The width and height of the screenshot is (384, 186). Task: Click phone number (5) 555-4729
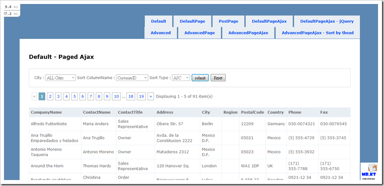[x=302, y=138]
